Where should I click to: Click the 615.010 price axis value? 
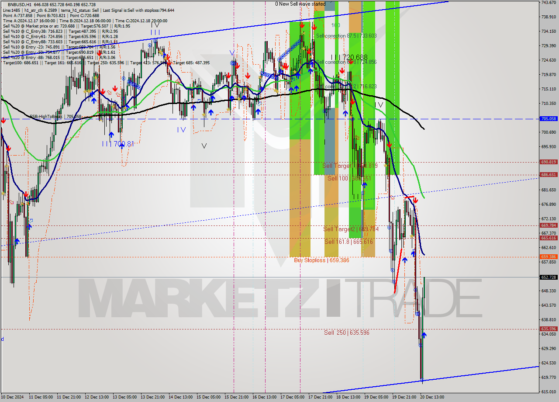(x=549, y=392)
